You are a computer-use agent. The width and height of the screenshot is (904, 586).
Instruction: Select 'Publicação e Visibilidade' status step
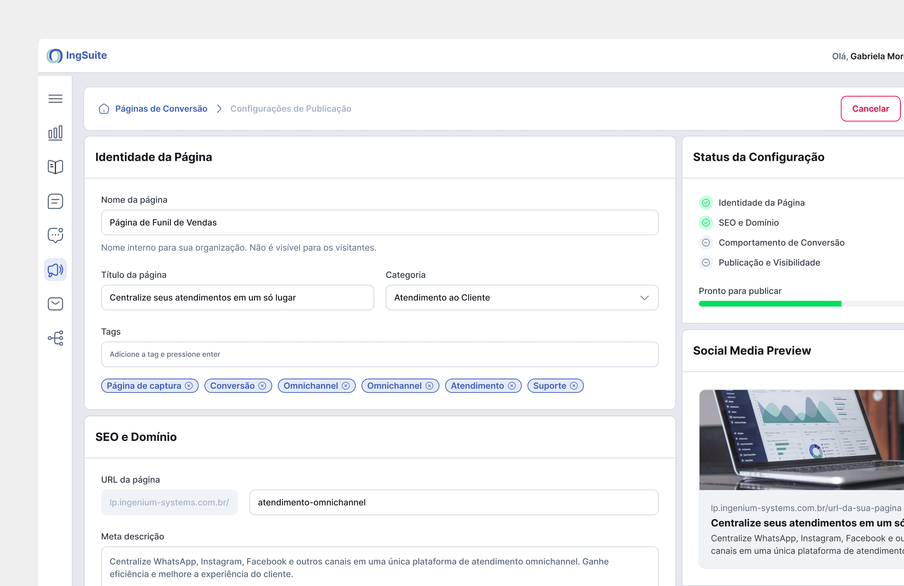769,263
